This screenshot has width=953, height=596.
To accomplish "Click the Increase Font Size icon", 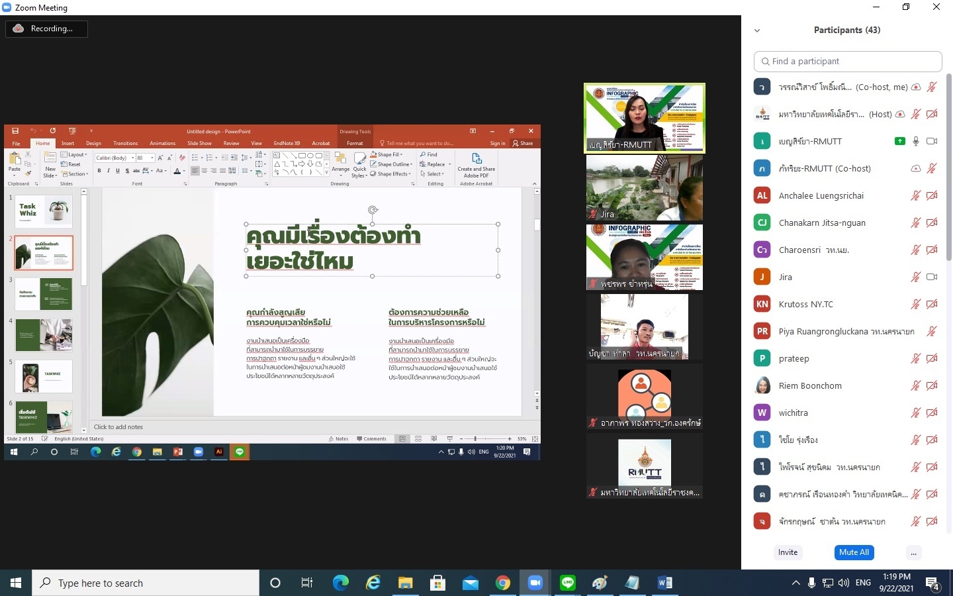I will tap(161, 158).
